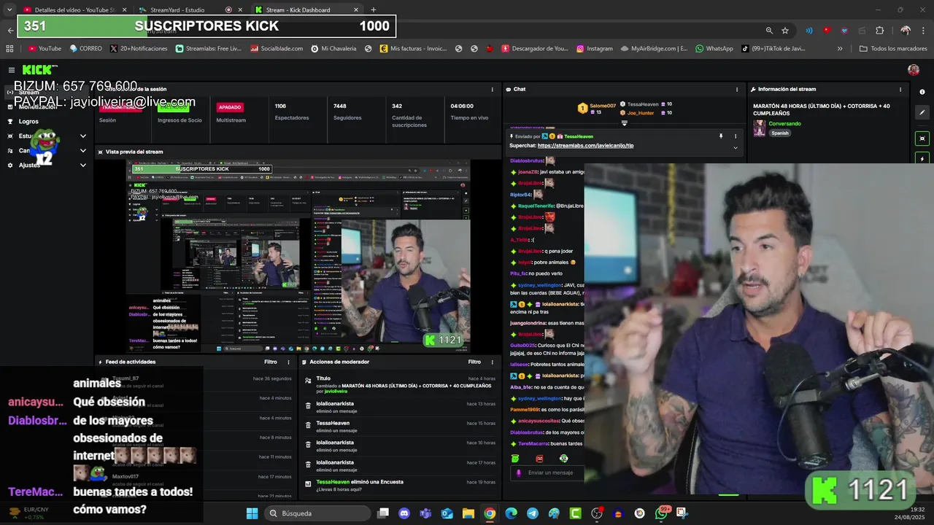The width and height of the screenshot is (934, 525).
Task: Open Filtro in Acciones de moderador
Action: tap(474, 362)
